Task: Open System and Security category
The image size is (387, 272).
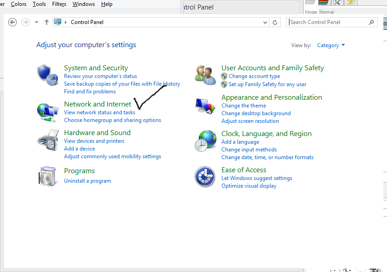Action: point(96,68)
